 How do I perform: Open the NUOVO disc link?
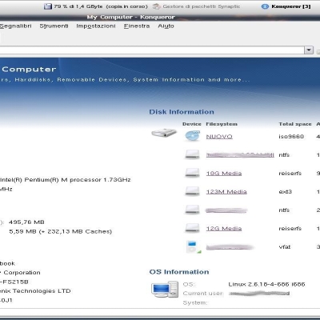(x=219, y=137)
